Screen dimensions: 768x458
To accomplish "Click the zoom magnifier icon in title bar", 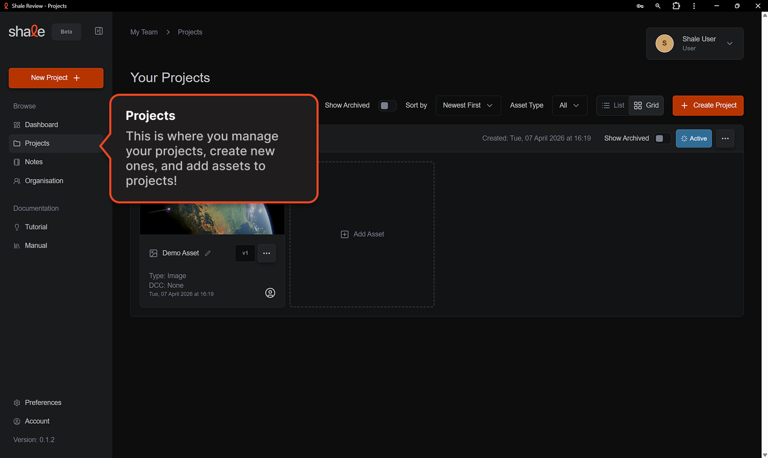I will pos(658,6).
